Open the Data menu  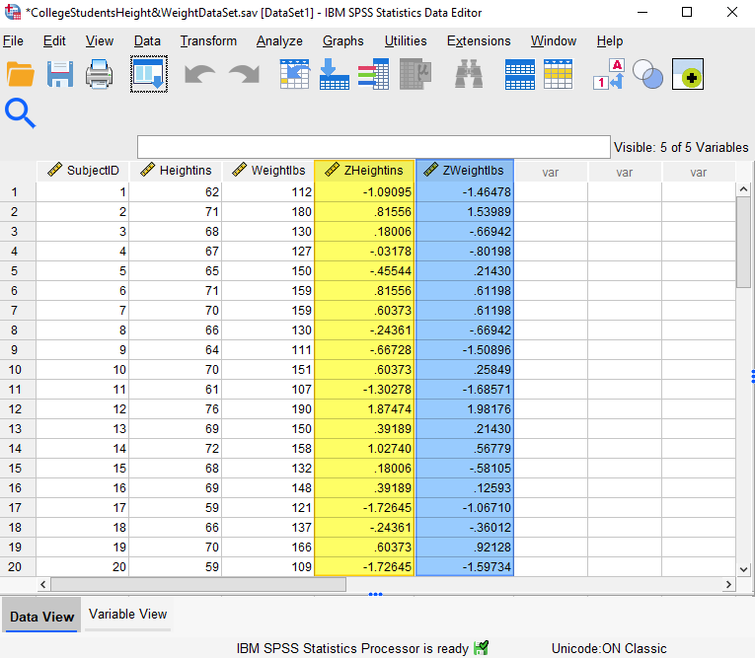click(147, 41)
